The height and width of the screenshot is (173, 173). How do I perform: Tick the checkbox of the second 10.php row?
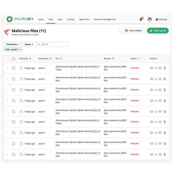click(14, 122)
